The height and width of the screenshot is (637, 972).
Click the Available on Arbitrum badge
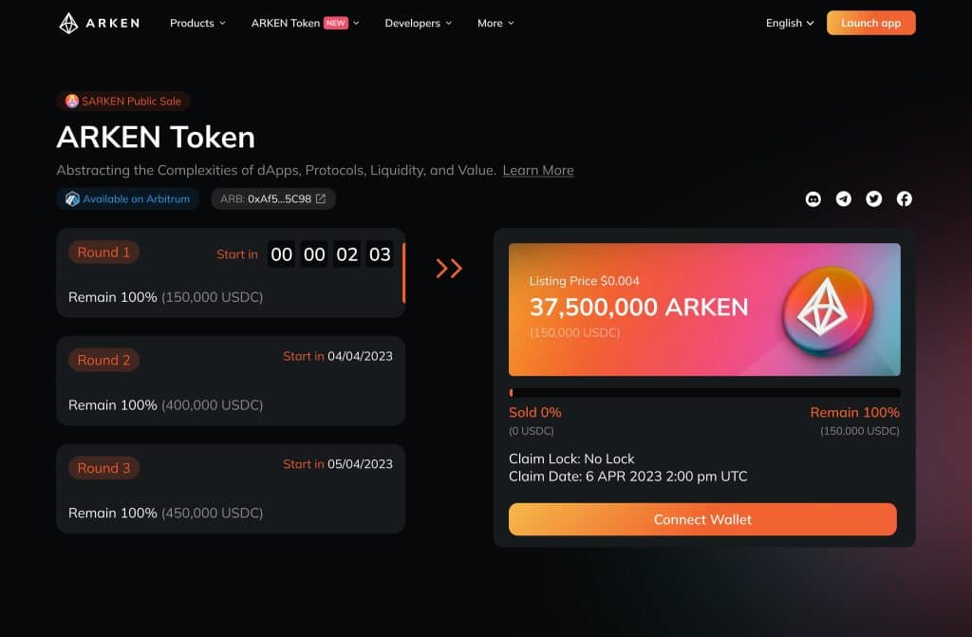pos(128,198)
